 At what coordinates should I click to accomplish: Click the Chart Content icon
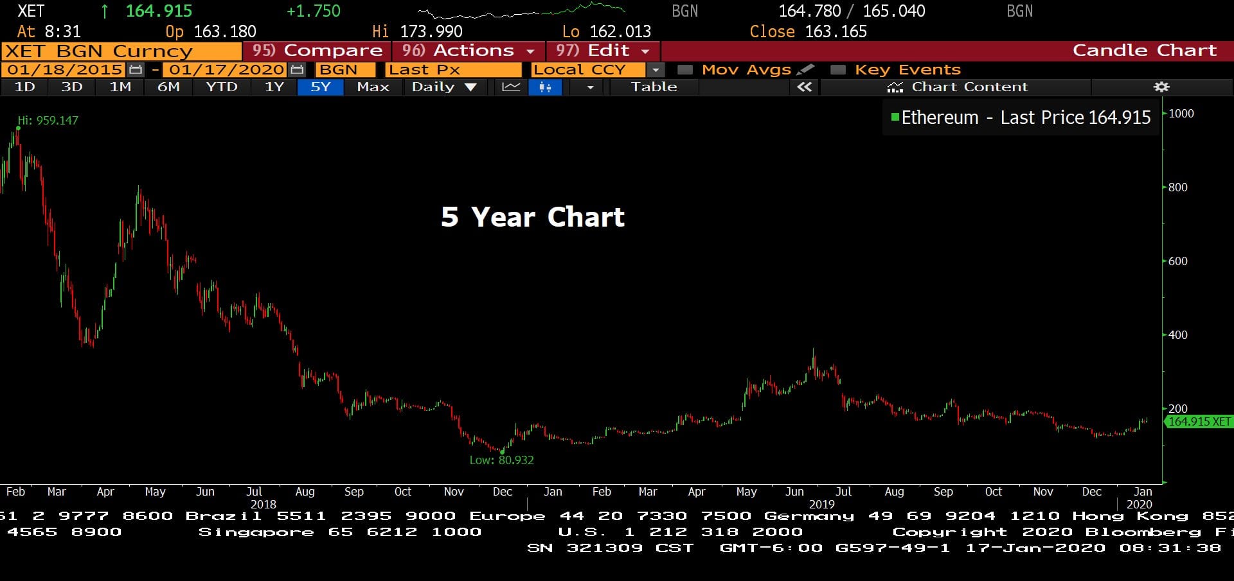[895, 87]
